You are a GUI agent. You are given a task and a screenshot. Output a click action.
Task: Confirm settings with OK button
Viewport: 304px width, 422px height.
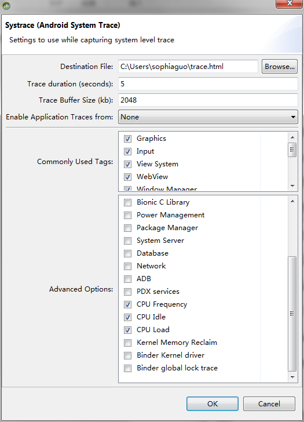point(213,403)
